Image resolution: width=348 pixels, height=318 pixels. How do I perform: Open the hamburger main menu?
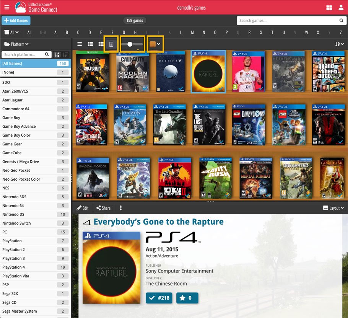tap(7, 7)
